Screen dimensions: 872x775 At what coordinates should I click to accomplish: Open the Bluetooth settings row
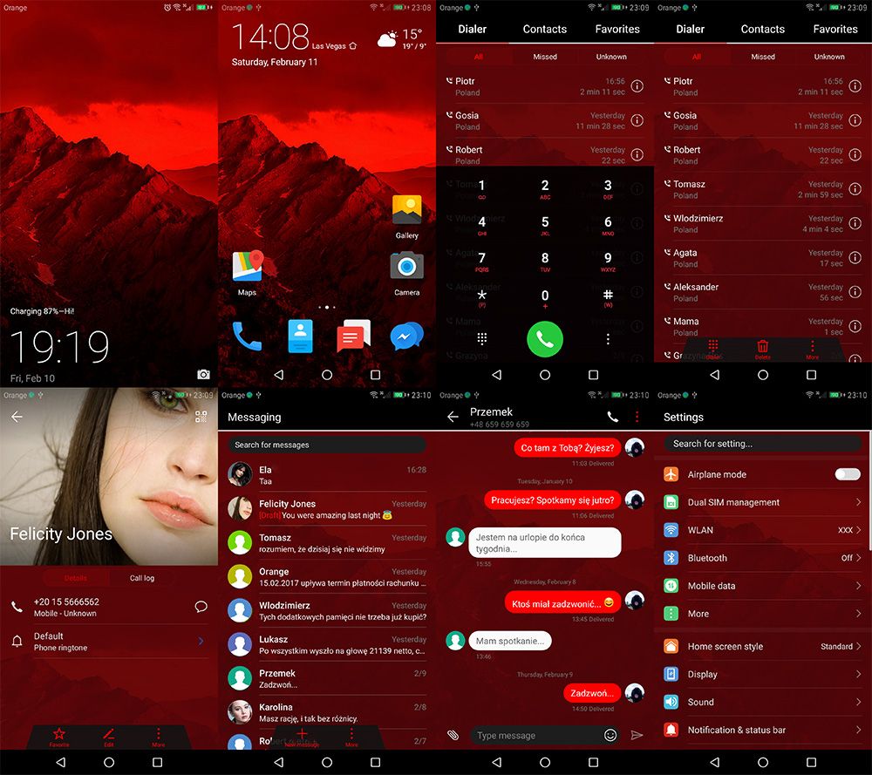[762, 558]
